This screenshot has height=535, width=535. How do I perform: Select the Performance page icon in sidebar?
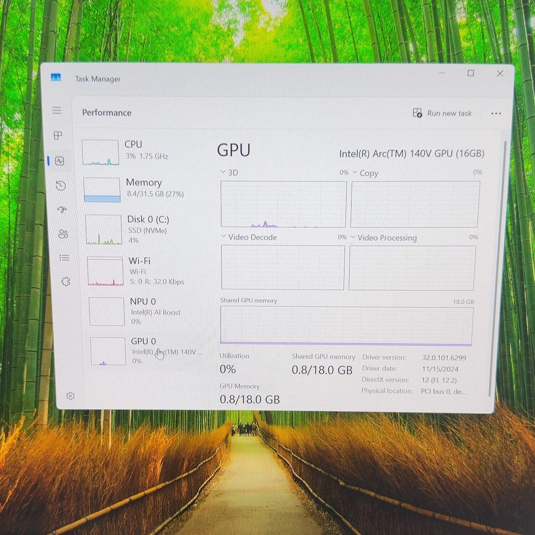pos(60,161)
